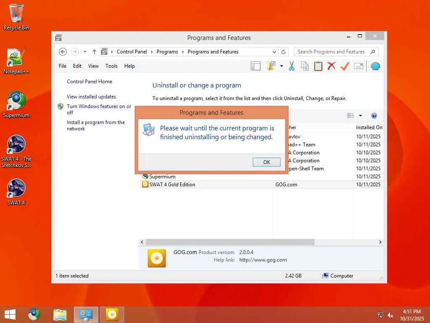Click the Back navigation arrow
Viewport: 430px width, 323px height.
pyautogui.click(x=63, y=52)
